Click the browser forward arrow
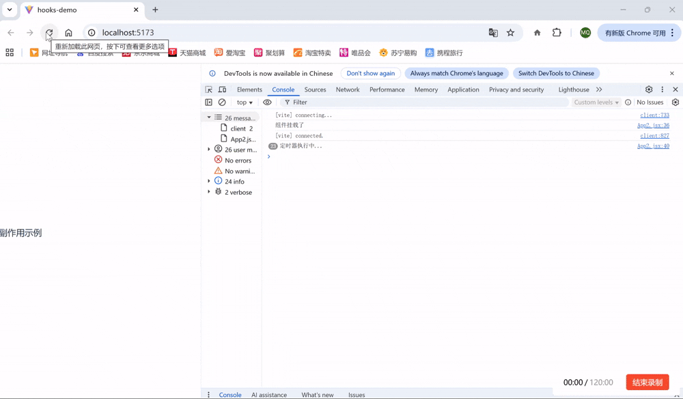Image resolution: width=683 pixels, height=399 pixels. (29, 33)
